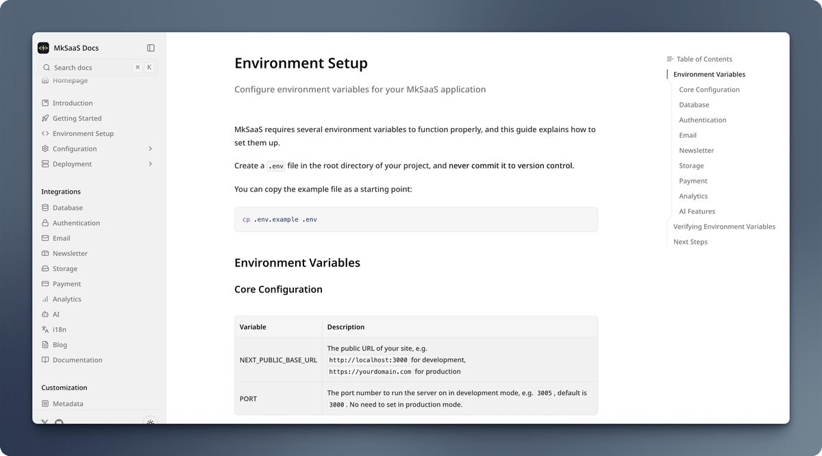
Task: Click the Analytics bar chart icon
Action: tap(45, 299)
